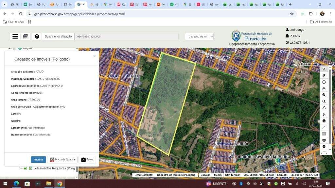Open browser extensions puzzle icon
The height and width of the screenshot is (188, 335).
[x=311, y=14]
